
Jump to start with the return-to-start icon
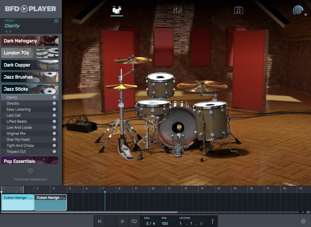100,221
